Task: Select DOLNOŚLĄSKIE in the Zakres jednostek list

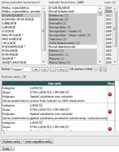Action: tap(21, 16)
